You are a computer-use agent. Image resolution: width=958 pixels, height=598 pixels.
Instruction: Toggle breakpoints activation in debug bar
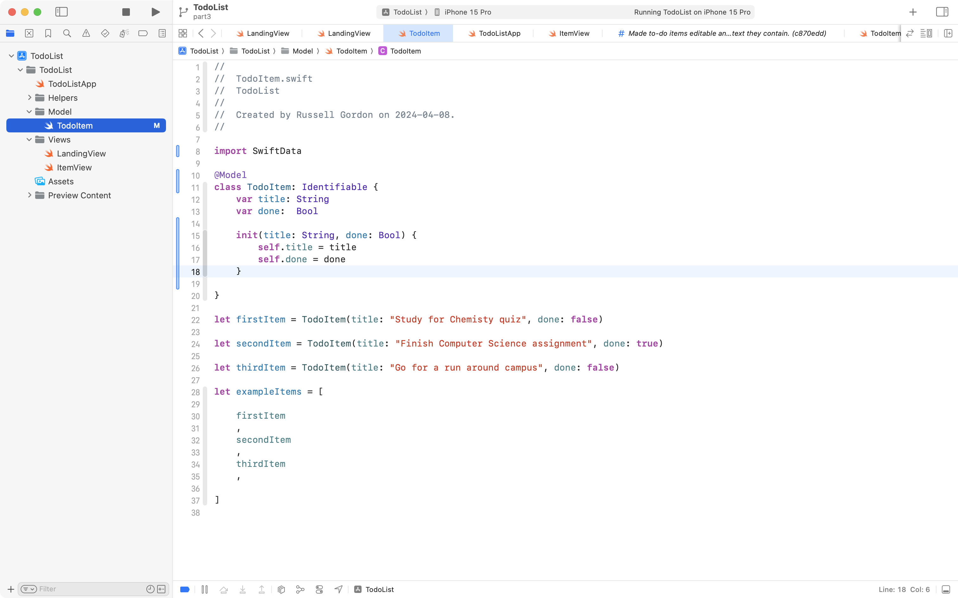185,589
